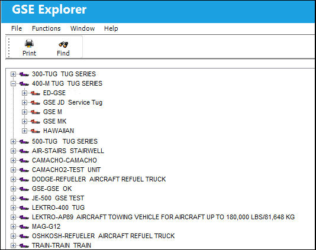Select the 300-TUG TUG SERIES row
316x250 pixels.
[x=64, y=74]
